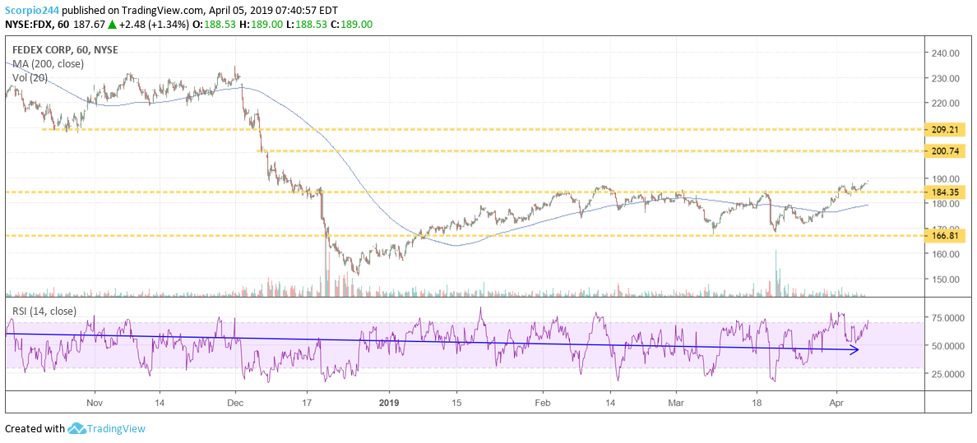The width and height of the screenshot is (977, 443).
Task: Click the 17 date label after Dec
Action: pyautogui.click(x=306, y=402)
